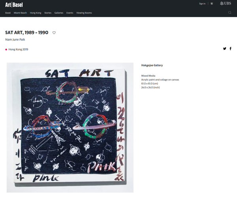This screenshot has width=237, height=199.
Task: Open the search magnifier icon
Action: [x=229, y=13]
